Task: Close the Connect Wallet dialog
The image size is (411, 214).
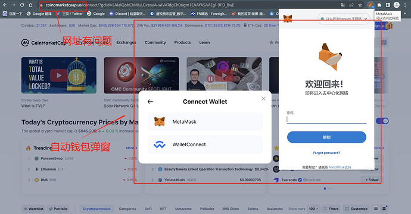Action: pyautogui.click(x=263, y=99)
